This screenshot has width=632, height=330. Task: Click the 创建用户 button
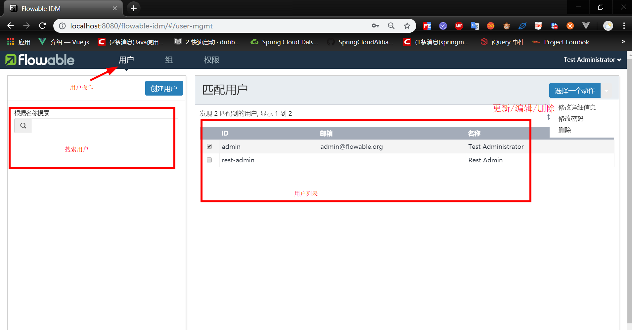tap(164, 88)
